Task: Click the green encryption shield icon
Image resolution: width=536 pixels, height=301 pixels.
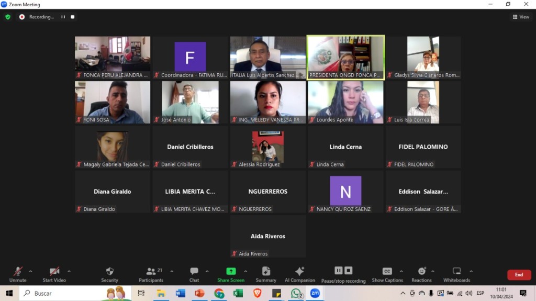Action: tap(8, 17)
